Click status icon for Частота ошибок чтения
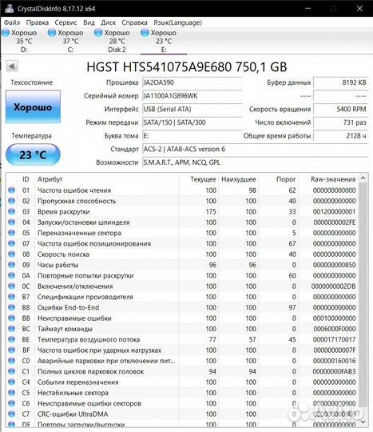This screenshot has width=373, height=432. click(x=11, y=190)
